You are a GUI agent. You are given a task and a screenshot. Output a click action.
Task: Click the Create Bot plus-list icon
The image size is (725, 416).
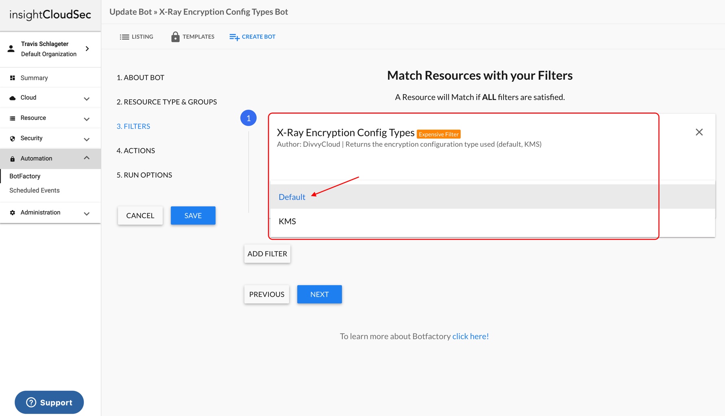(x=234, y=37)
